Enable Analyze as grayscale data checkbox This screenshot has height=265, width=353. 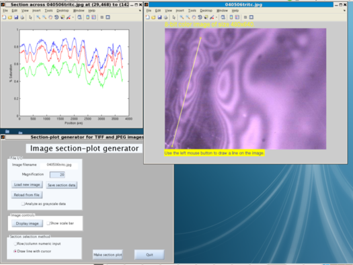tap(23, 204)
